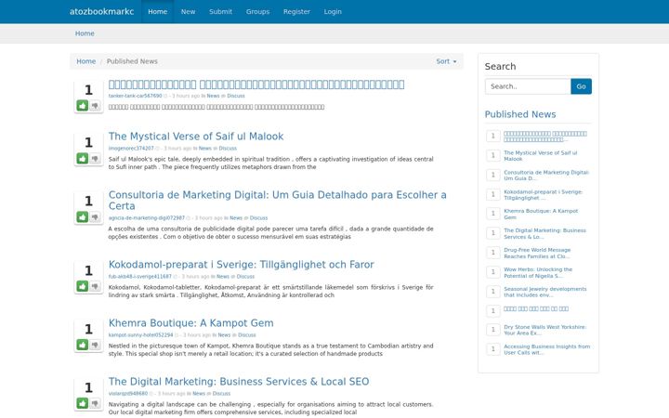Upvote Consultoria de Marketing Digital post
669x418 pixels.
coord(83,216)
